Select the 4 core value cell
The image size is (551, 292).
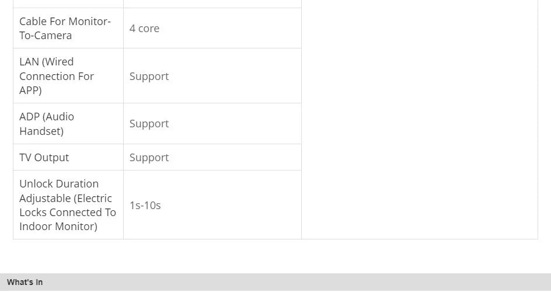tap(212, 28)
